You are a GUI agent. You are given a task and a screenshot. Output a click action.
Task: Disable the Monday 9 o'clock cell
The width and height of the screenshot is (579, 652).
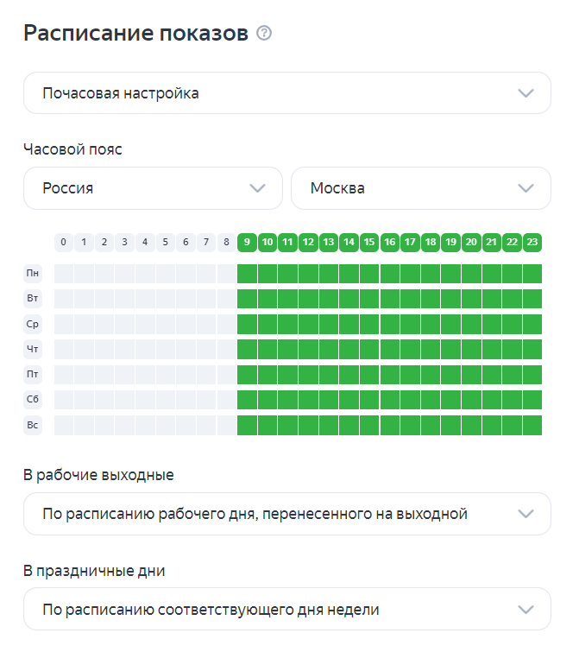click(247, 274)
